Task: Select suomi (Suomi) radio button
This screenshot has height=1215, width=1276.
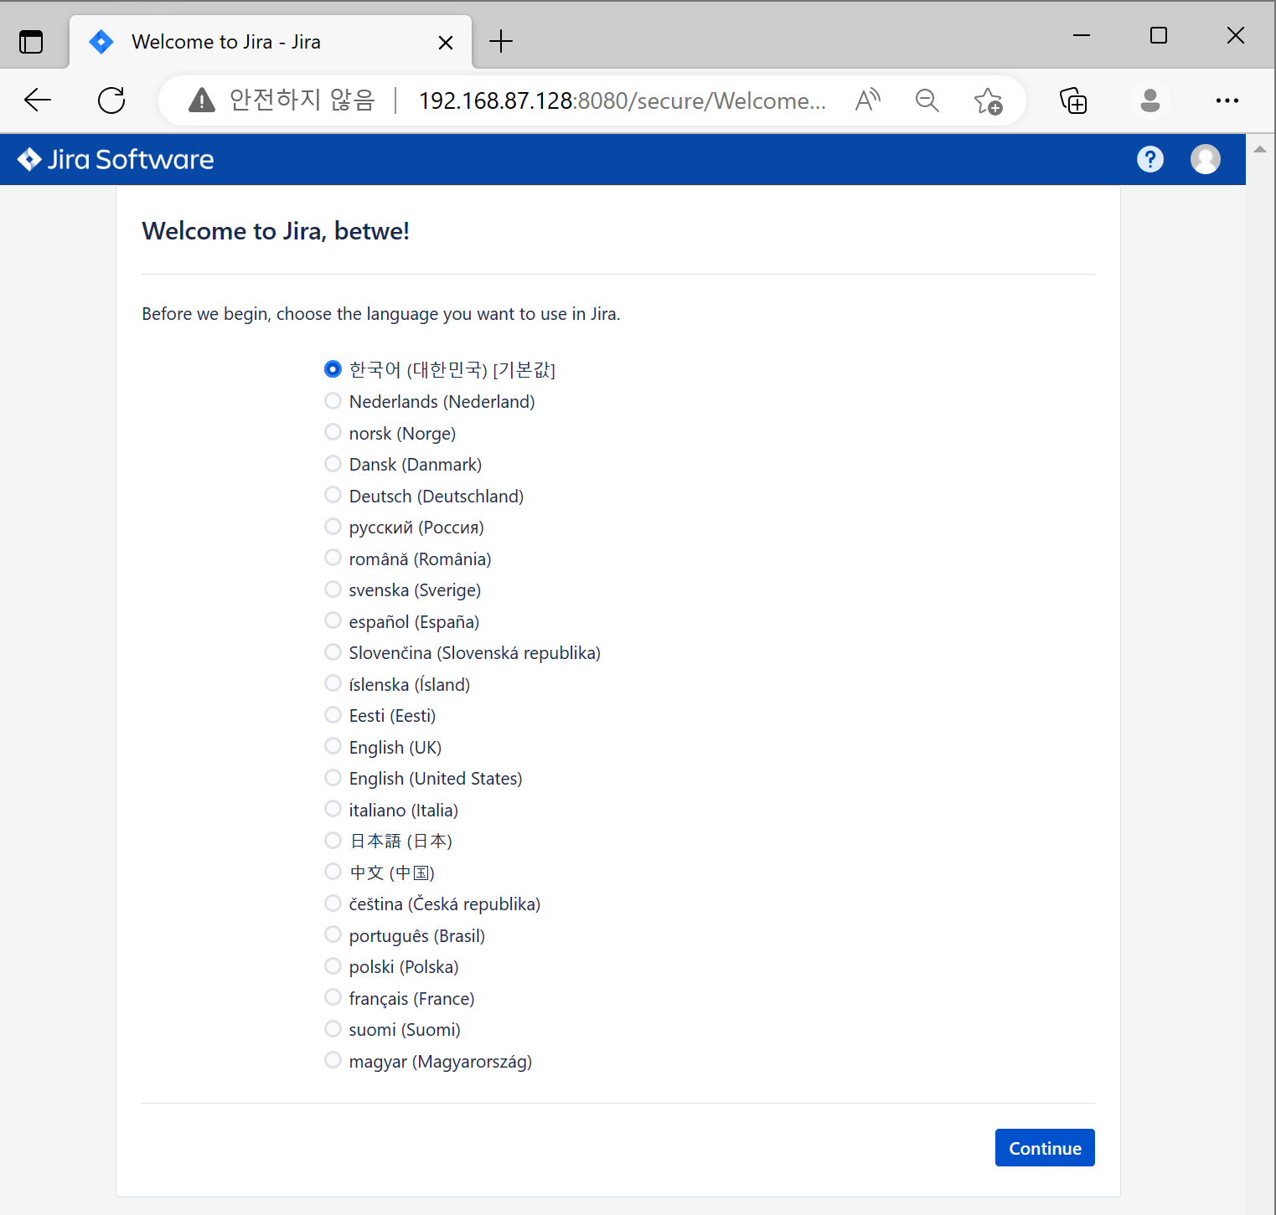Action: pos(333,1029)
